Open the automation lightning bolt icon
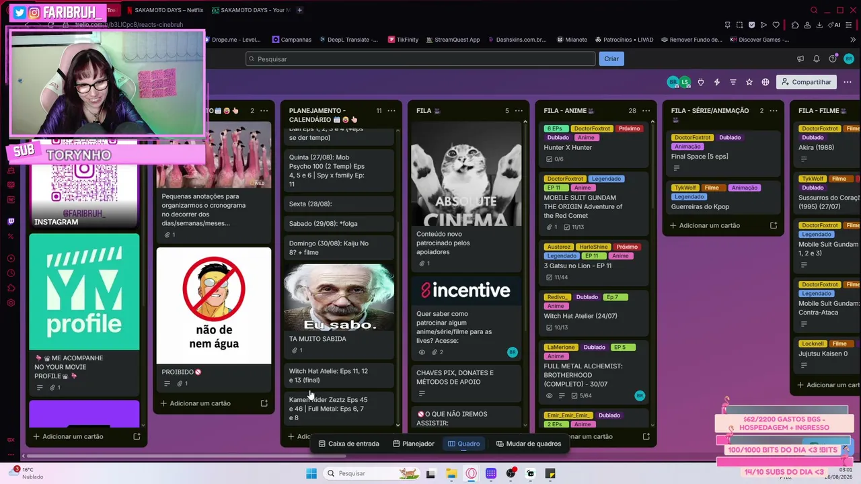This screenshot has width=861, height=484. click(x=717, y=82)
